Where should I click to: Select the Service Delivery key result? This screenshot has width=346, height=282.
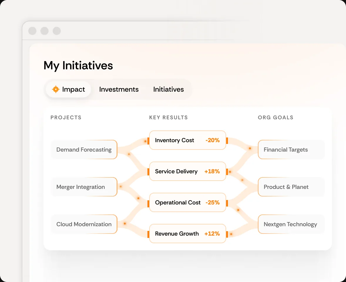188,172
